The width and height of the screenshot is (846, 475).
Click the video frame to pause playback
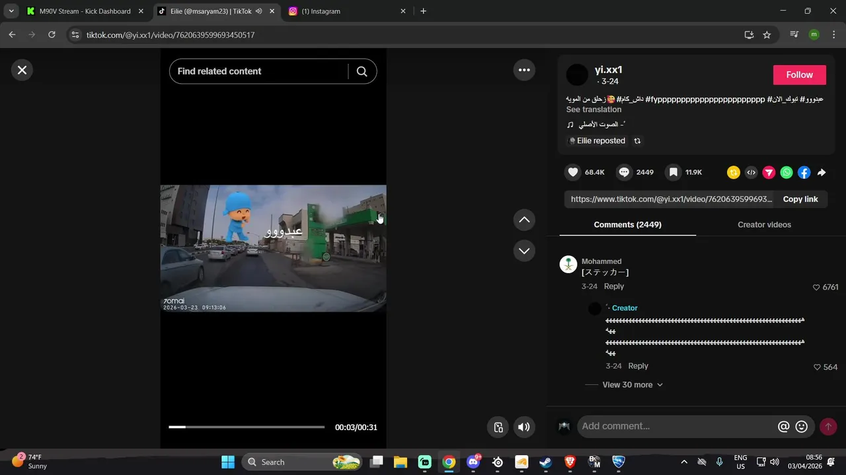click(x=273, y=248)
